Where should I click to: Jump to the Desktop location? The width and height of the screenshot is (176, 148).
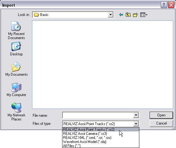[x=16, y=49]
